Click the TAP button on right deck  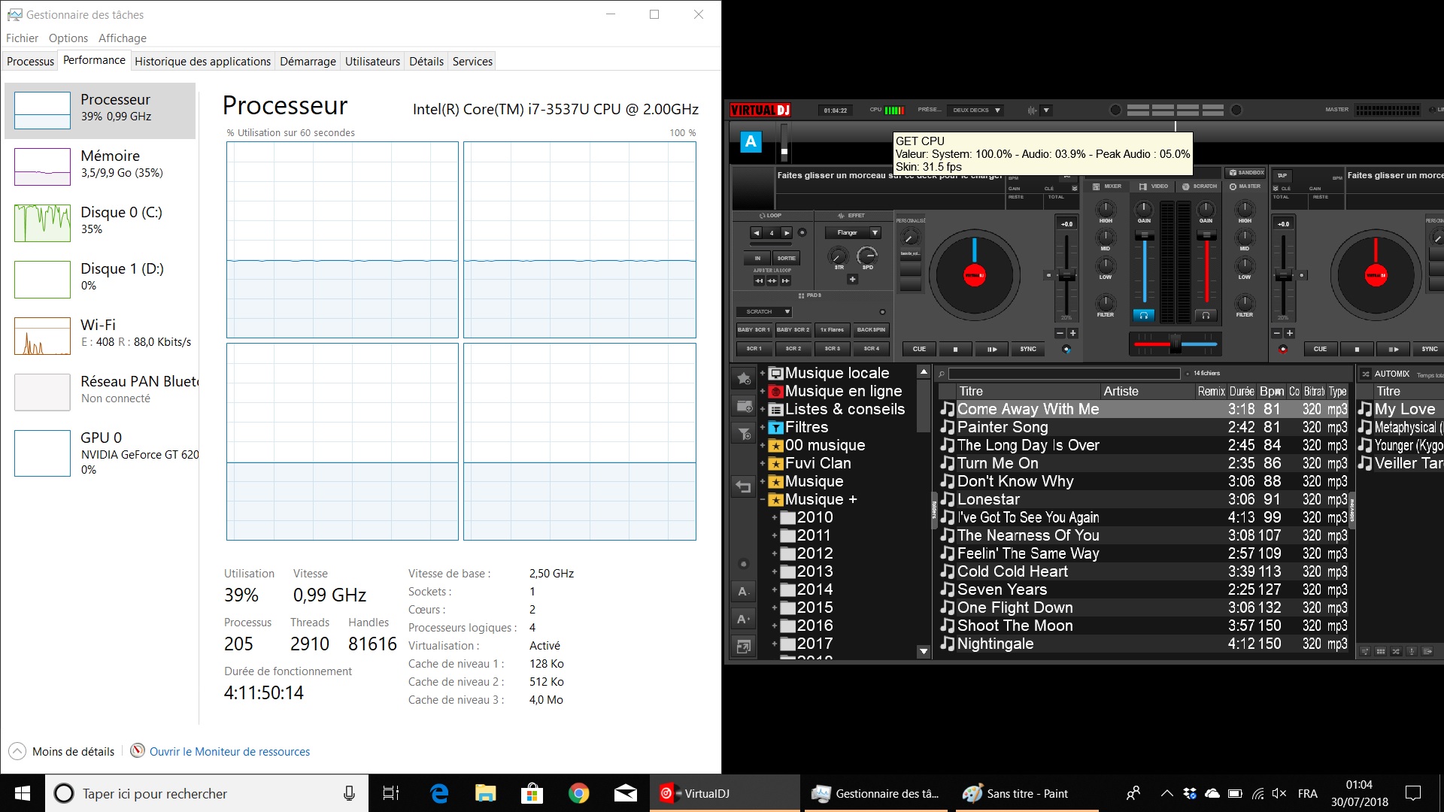1282,175
